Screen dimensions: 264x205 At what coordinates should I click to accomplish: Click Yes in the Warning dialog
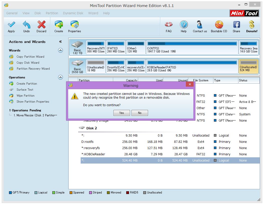click(x=121, y=113)
